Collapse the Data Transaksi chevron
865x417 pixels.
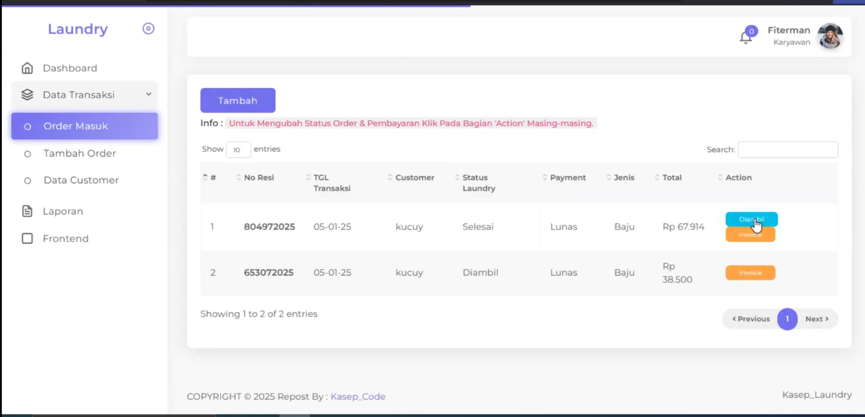click(x=149, y=94)
